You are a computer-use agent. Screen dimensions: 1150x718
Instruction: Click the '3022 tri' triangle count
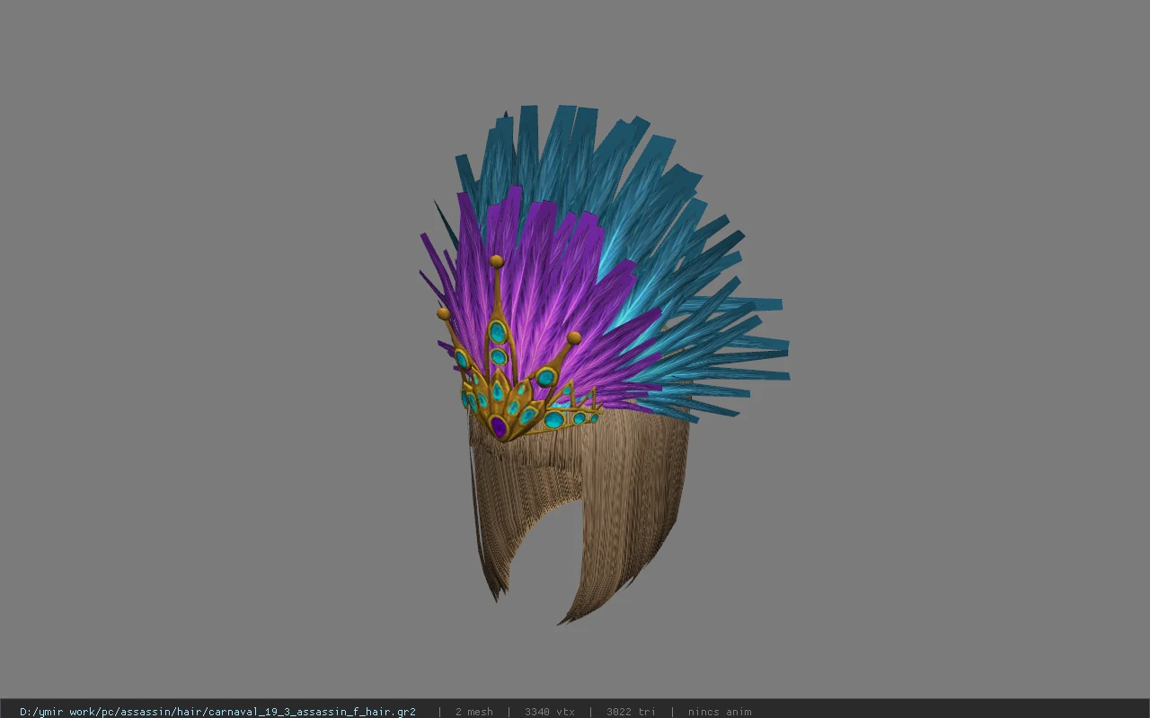coord(631,712)
